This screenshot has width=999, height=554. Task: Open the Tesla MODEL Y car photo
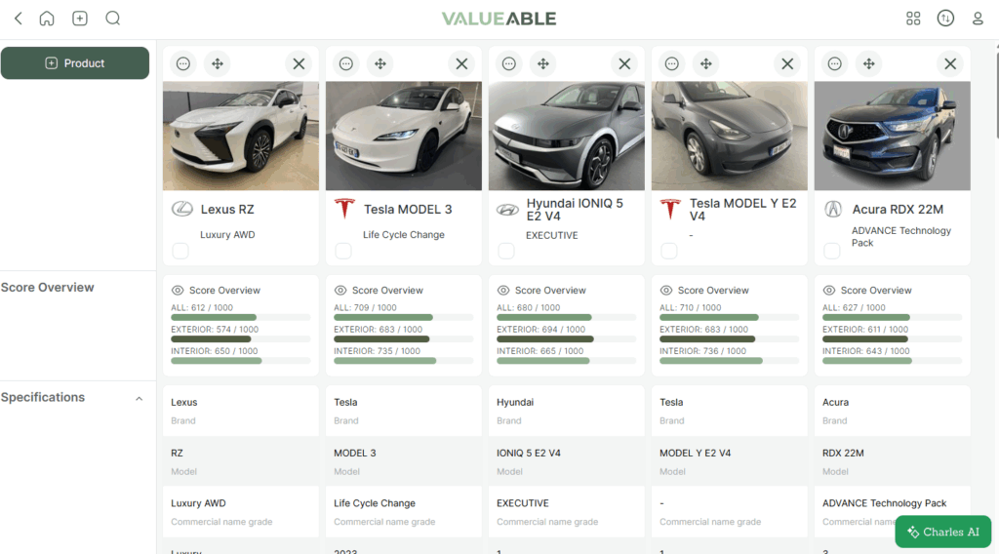click(730, 136)
